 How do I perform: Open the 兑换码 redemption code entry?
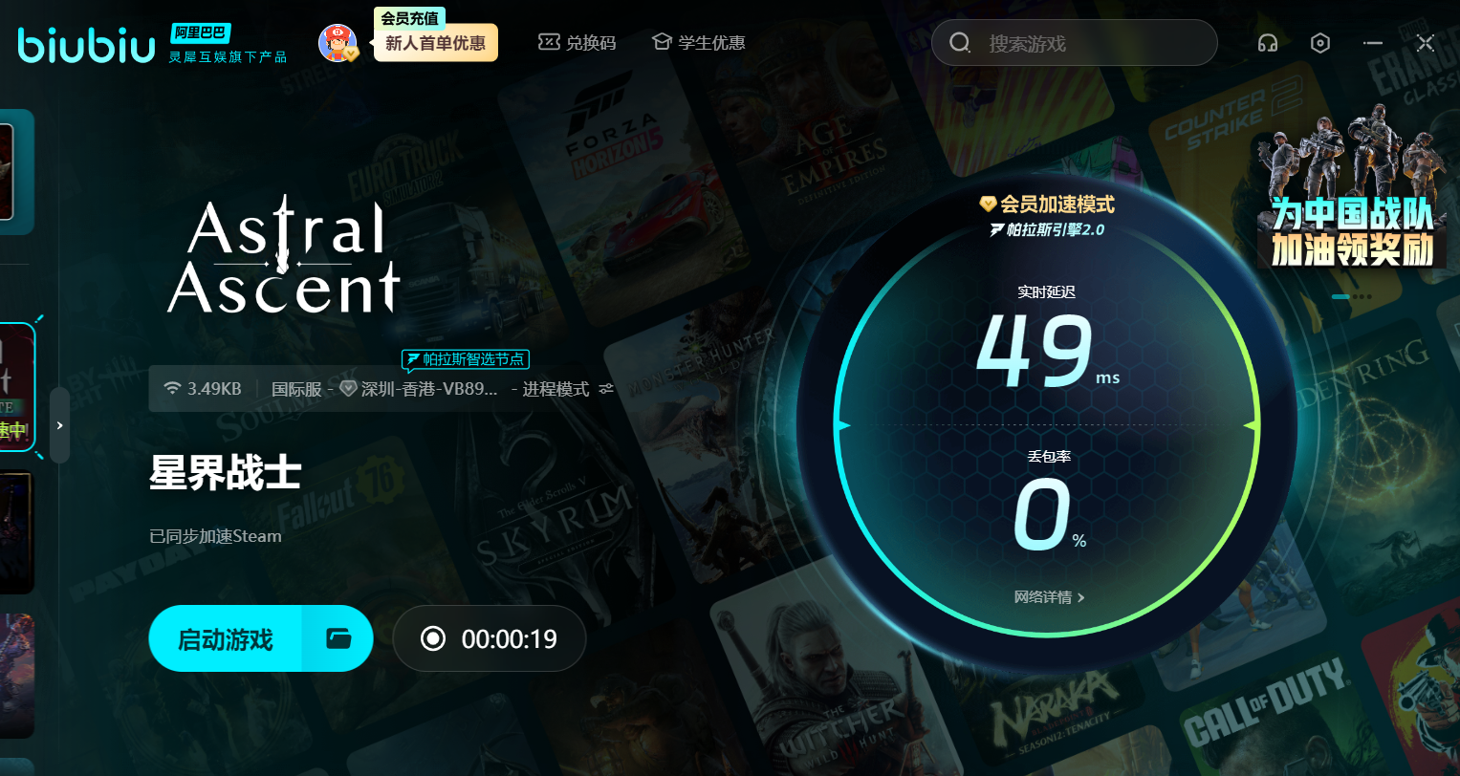tap(577, 43)
